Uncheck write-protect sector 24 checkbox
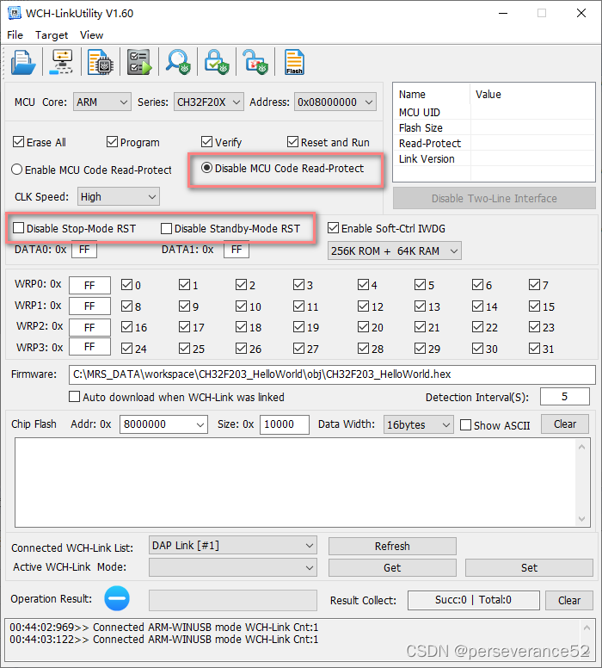This screenshot has width=602, height=668. coord(126,349)
